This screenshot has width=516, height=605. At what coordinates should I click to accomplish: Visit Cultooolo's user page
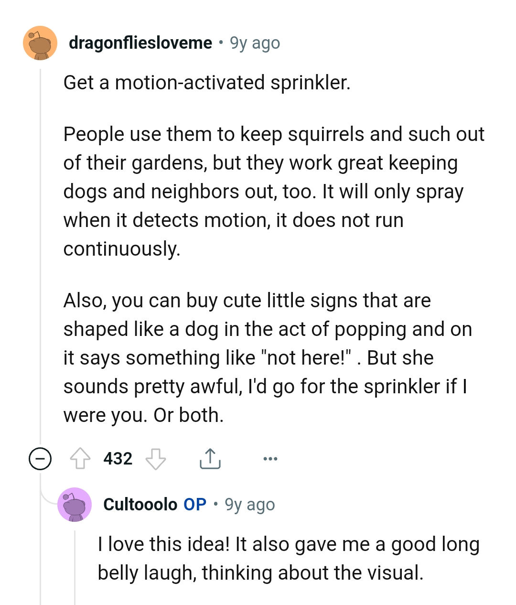click(x=141, y=504)
